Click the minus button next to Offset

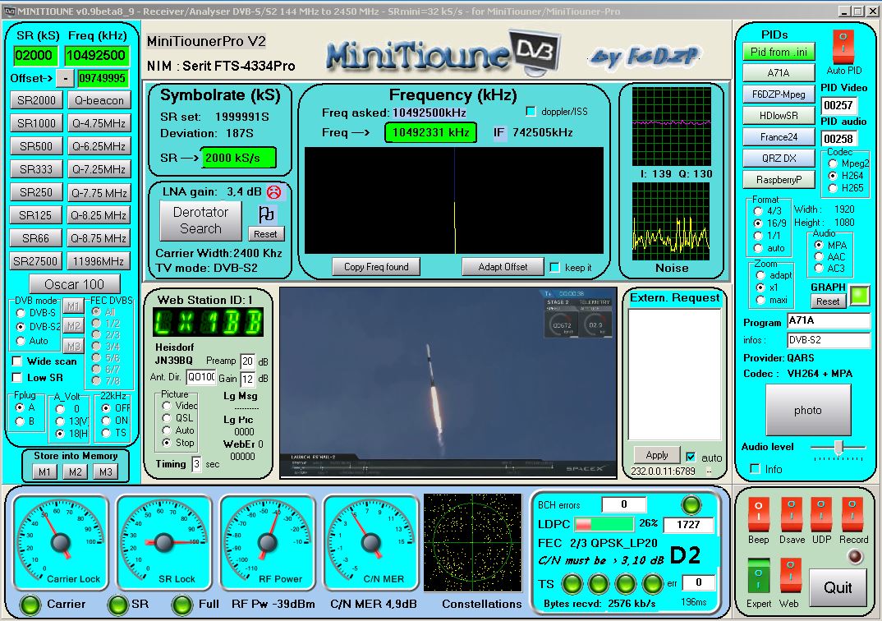(66, 79)
